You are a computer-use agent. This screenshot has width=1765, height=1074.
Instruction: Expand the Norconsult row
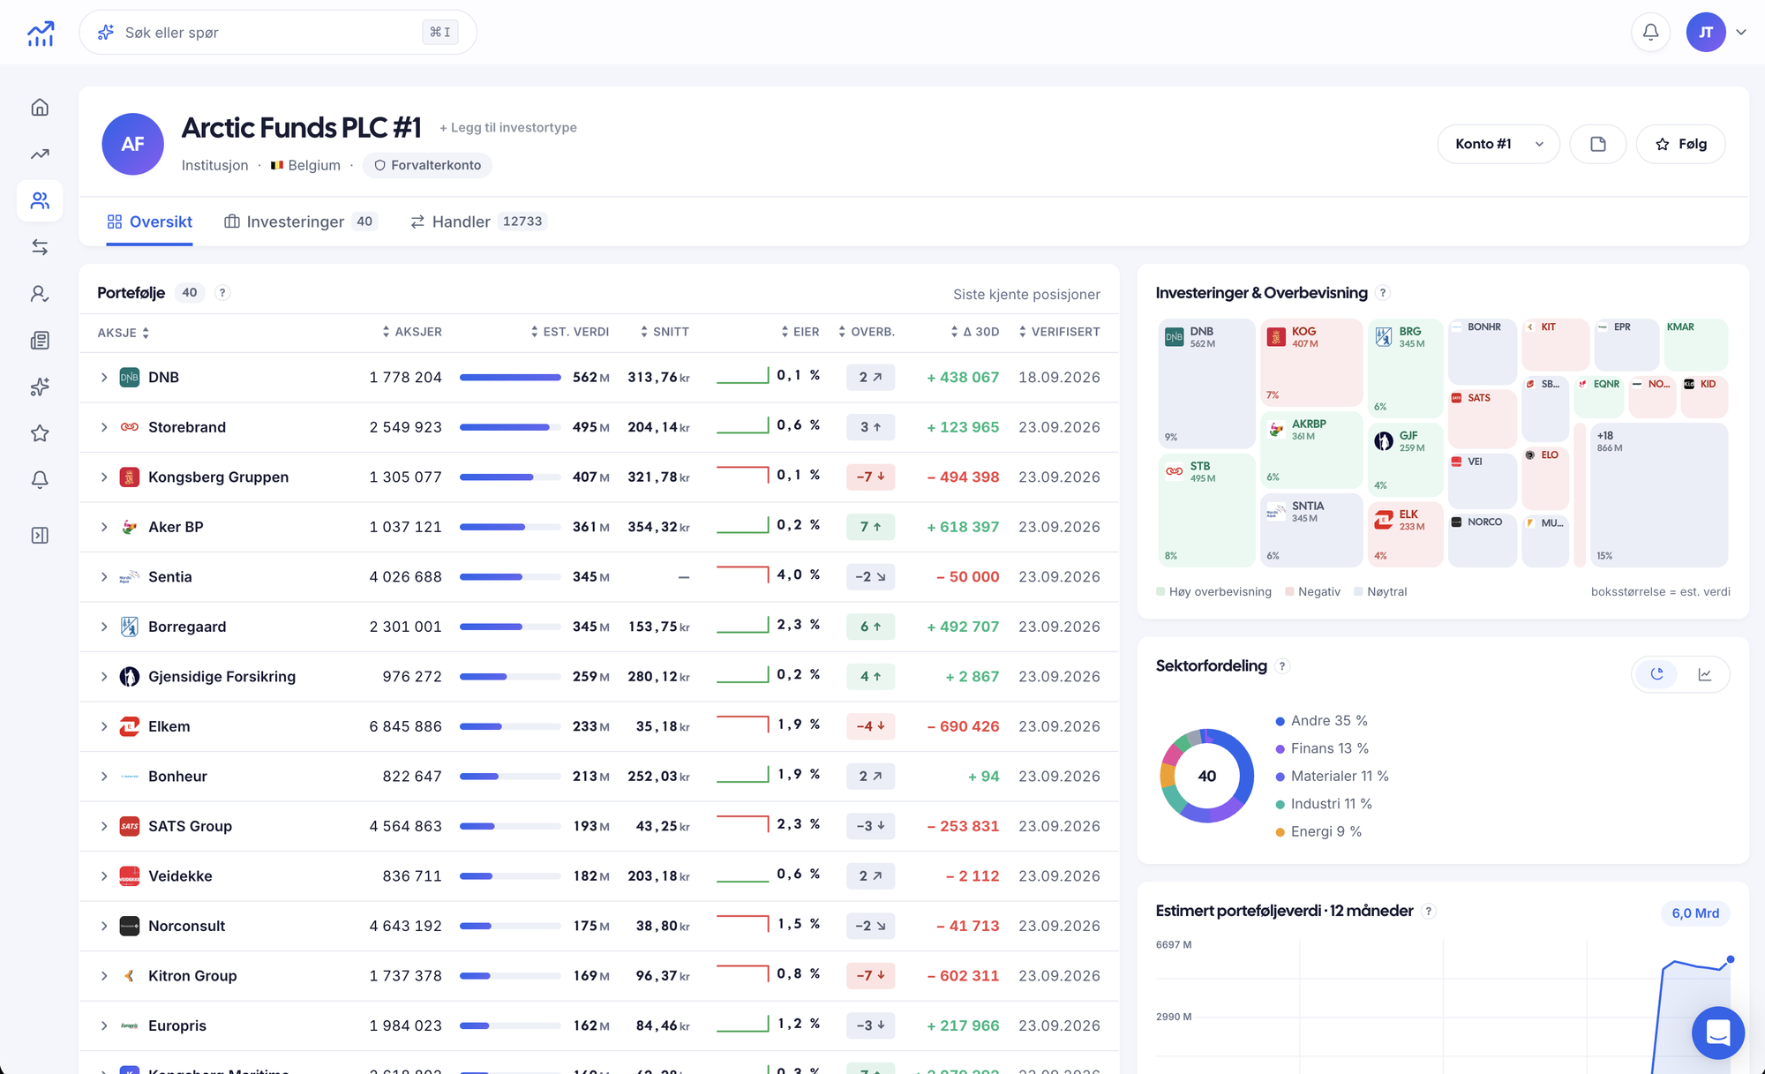tap(104, 926)
